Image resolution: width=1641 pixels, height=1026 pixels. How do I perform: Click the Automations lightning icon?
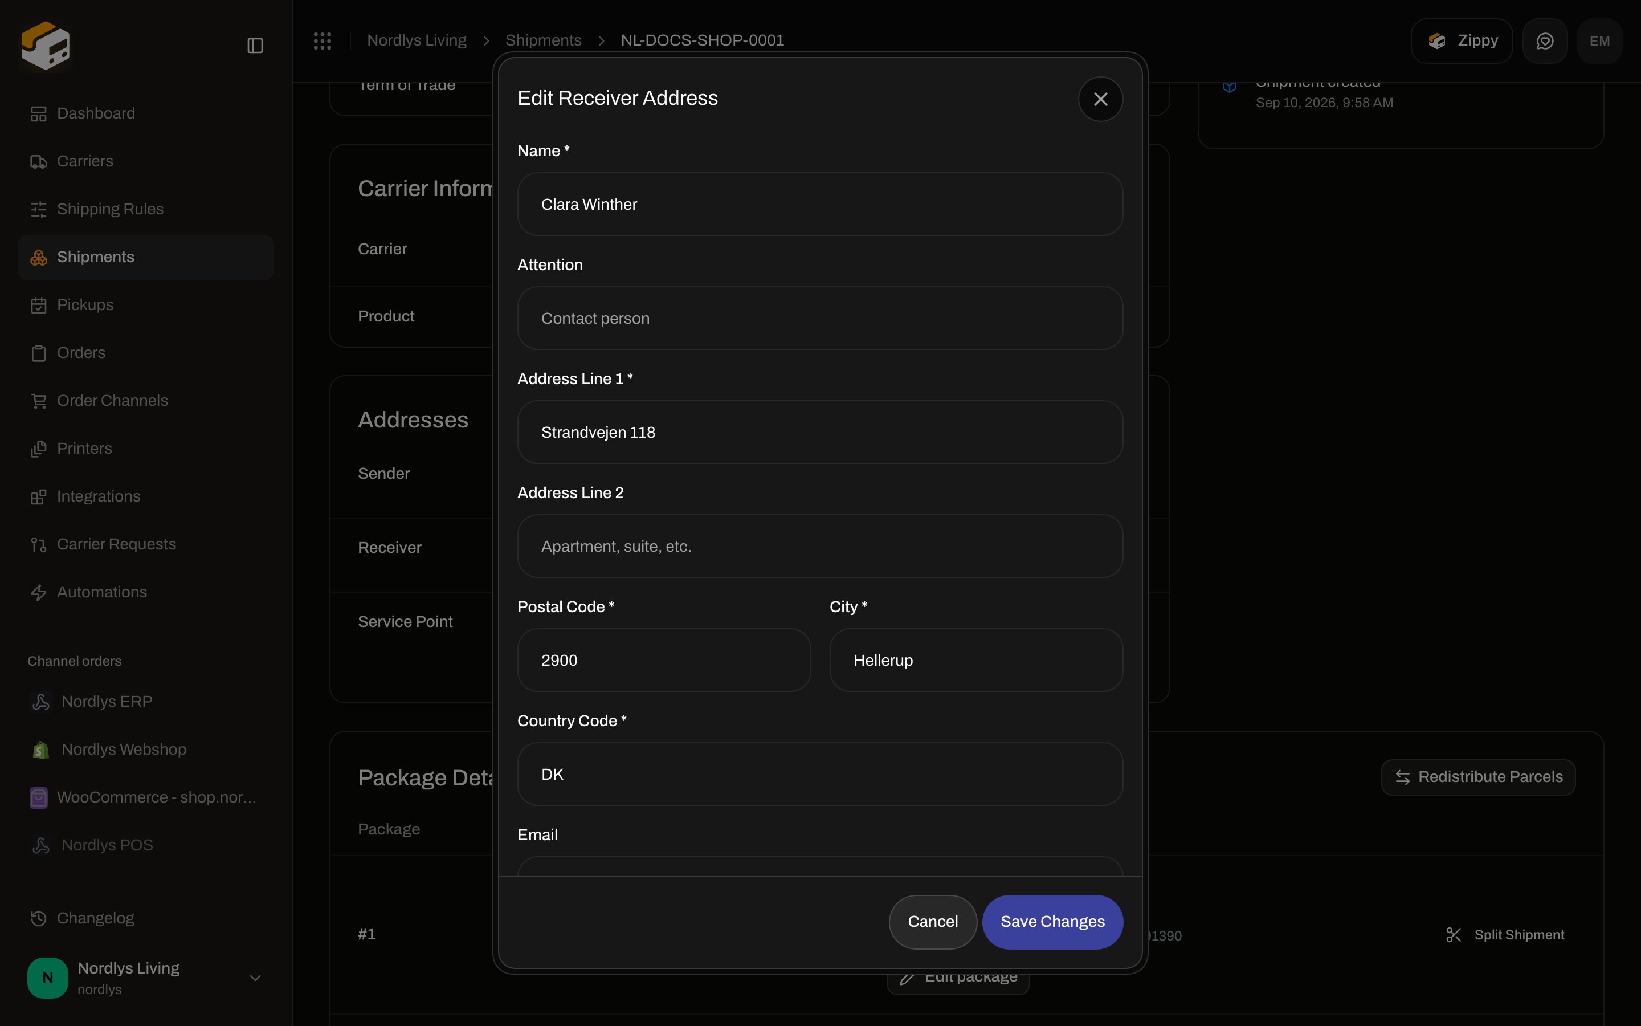coord(39,592)
